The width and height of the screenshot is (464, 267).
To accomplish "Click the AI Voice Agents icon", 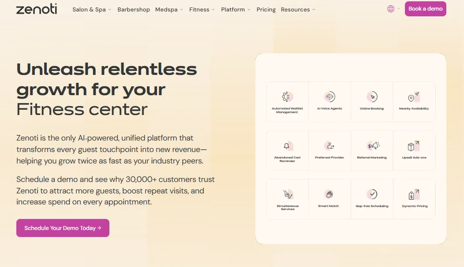I will tap(329, 97).
